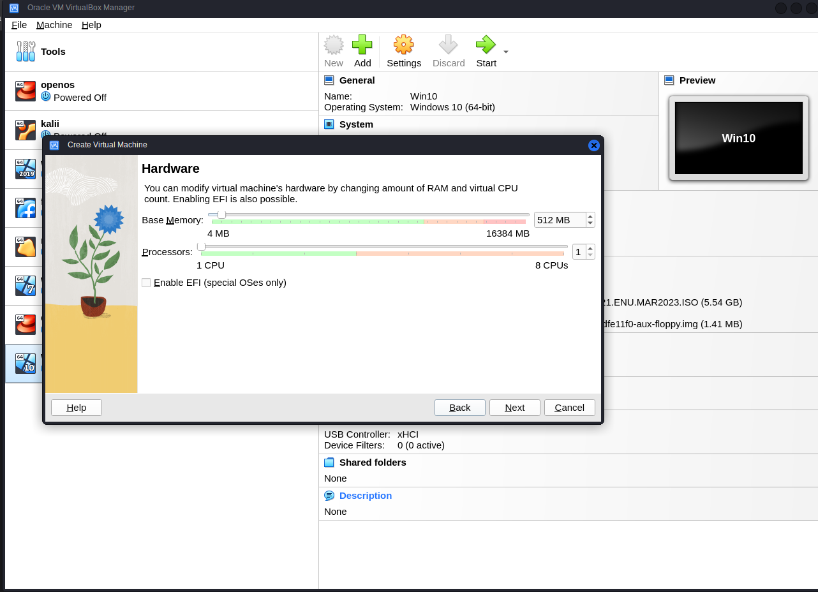This screenshot has height=592, width=818.
Task: Select the kalii virtual machine icon
Action: coord(26,130)
